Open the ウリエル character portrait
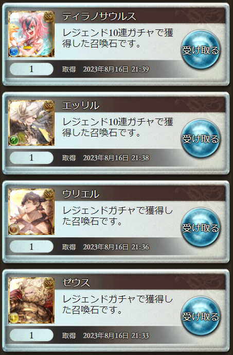 (31, 211)
